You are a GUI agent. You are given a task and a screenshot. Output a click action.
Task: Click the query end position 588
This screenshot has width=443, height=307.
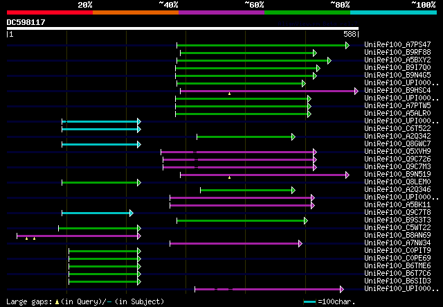[x=350, y=34]
